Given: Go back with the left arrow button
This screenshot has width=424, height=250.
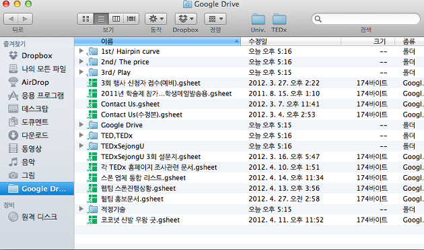Looking at the screenshot, I should 11,19.
